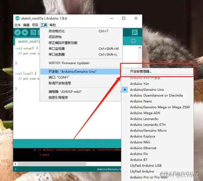Open the 编辑 menu
This screenshot has height=181, width=203.
pyautogui.click(x=26, y=25)
